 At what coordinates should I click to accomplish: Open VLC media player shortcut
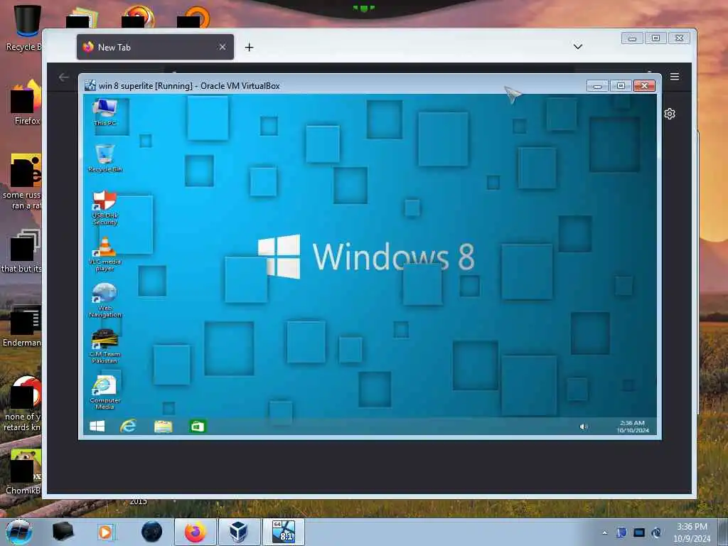click(x=105, y=254)
